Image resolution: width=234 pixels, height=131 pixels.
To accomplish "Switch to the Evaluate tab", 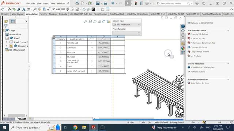I will [63, 14].
